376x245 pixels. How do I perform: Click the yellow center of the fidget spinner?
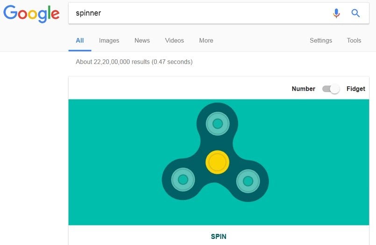[x=217, y=162]
